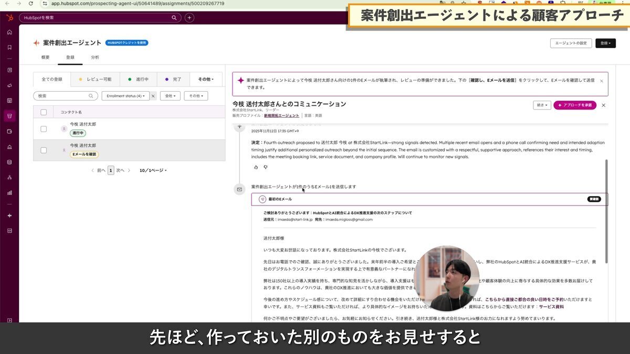Open the 会社 filter dropdown
The width and height of the screenshot is (630, 354).
point(170,95)
